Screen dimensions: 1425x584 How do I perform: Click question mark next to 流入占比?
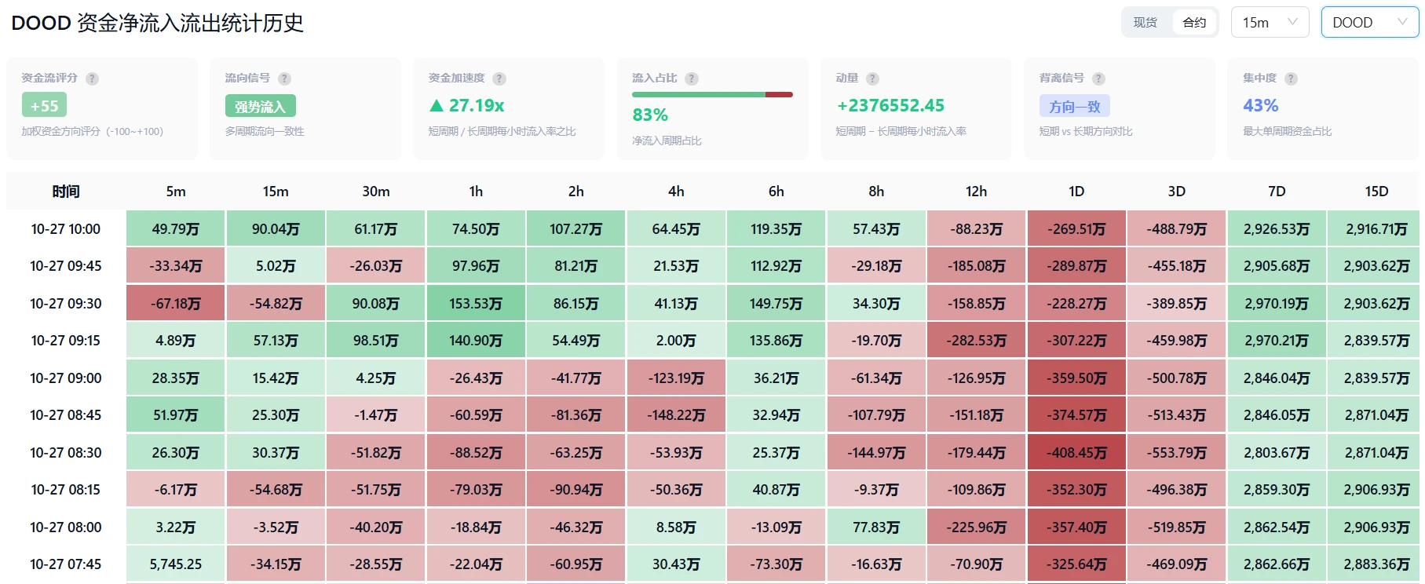tap(692, 78)
